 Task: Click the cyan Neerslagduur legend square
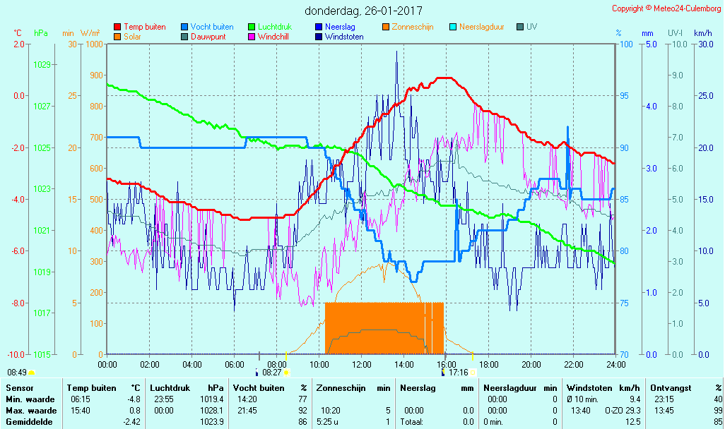click(453, 27)
